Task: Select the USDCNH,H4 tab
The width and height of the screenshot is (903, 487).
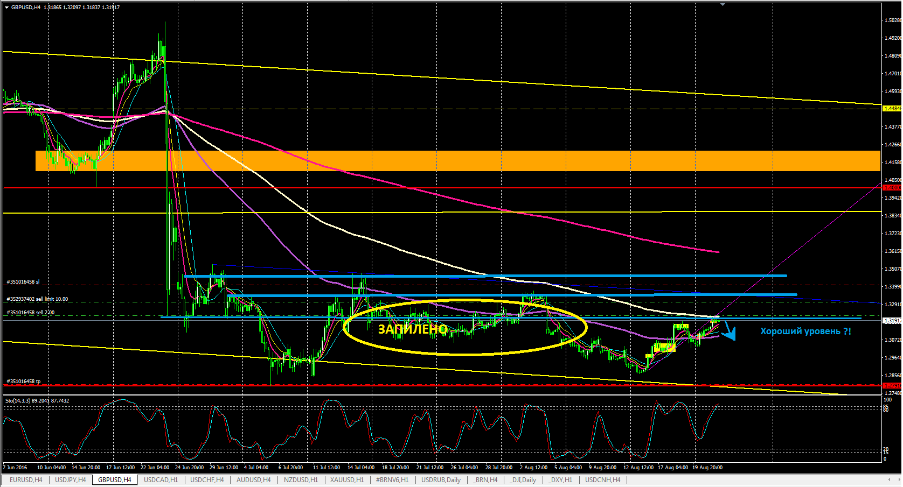Action: tap(602, 480)
